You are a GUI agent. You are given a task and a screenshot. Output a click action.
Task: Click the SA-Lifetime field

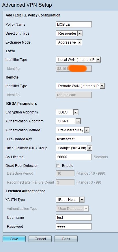(74, 157)
